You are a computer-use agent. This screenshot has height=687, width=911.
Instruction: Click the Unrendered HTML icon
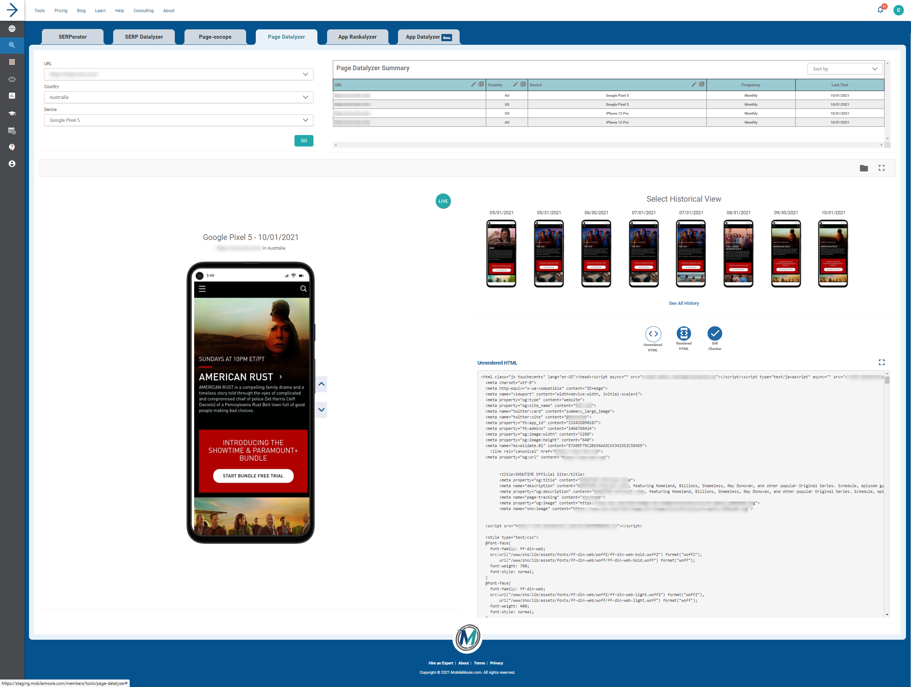[x=653, y=333]
